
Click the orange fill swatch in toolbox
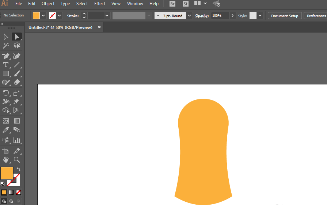(x=7, y=173)
